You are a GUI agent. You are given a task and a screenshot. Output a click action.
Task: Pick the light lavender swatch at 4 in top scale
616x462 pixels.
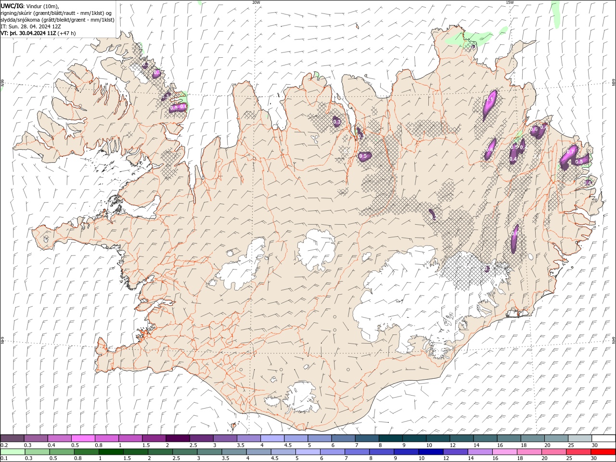pos(272,438)
